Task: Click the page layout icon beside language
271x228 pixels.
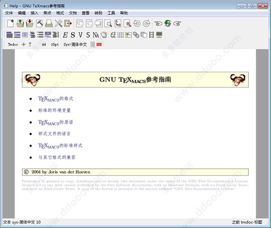Action: click(93, 44)
